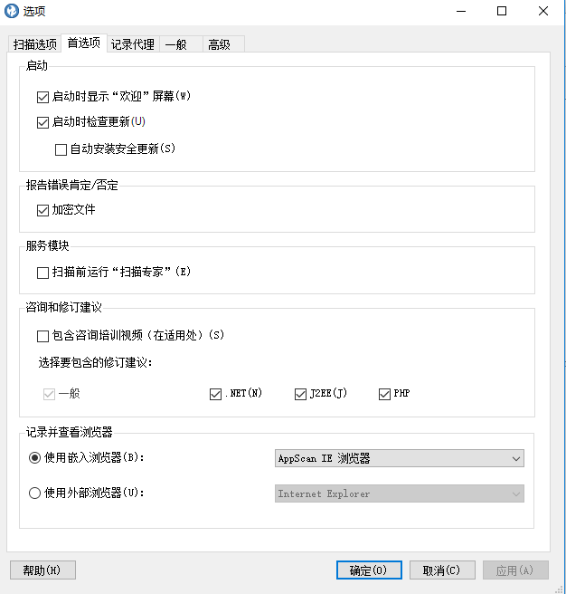Screen dimensions: 566x594
Task: Open the Internet Explorer dropdown
Action: [399, 493]
